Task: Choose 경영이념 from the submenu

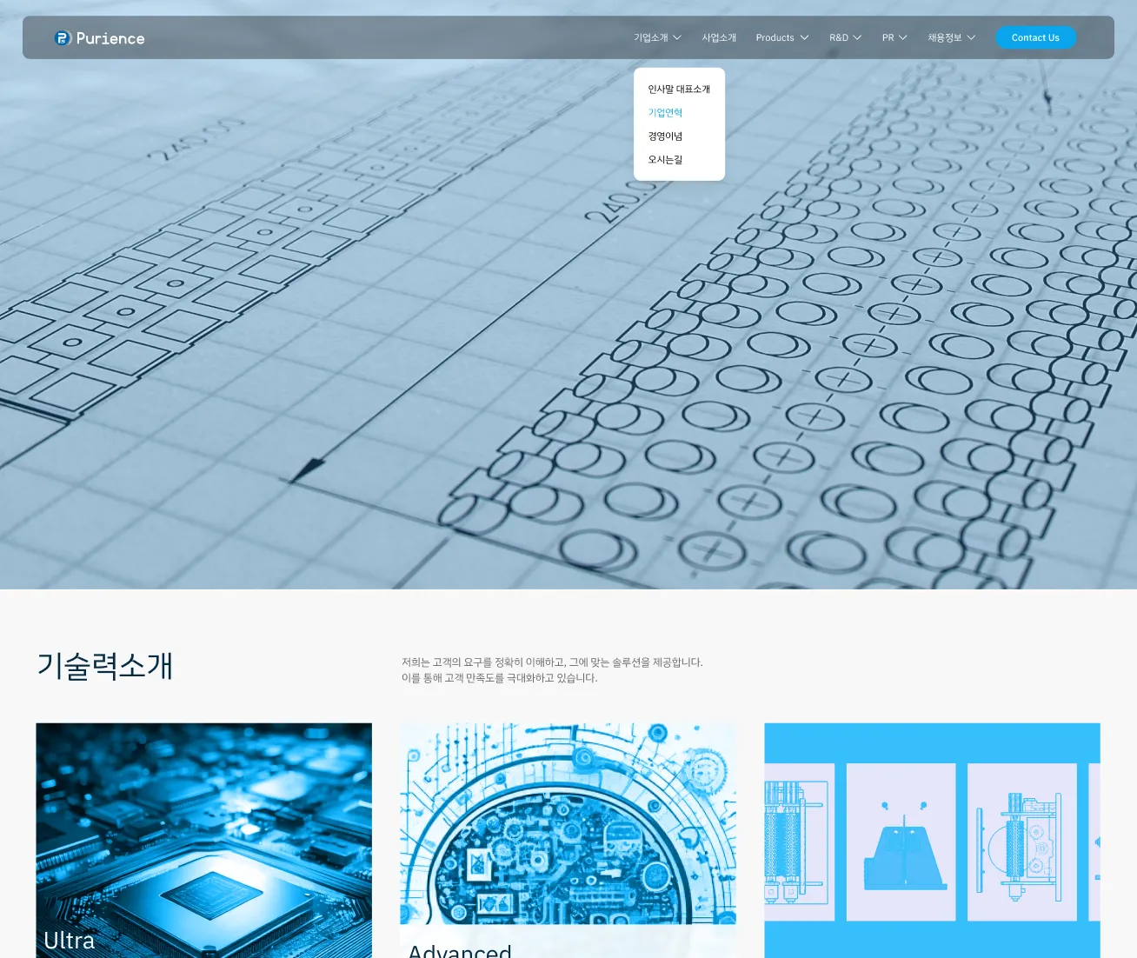Action: [x=665, y=136]
